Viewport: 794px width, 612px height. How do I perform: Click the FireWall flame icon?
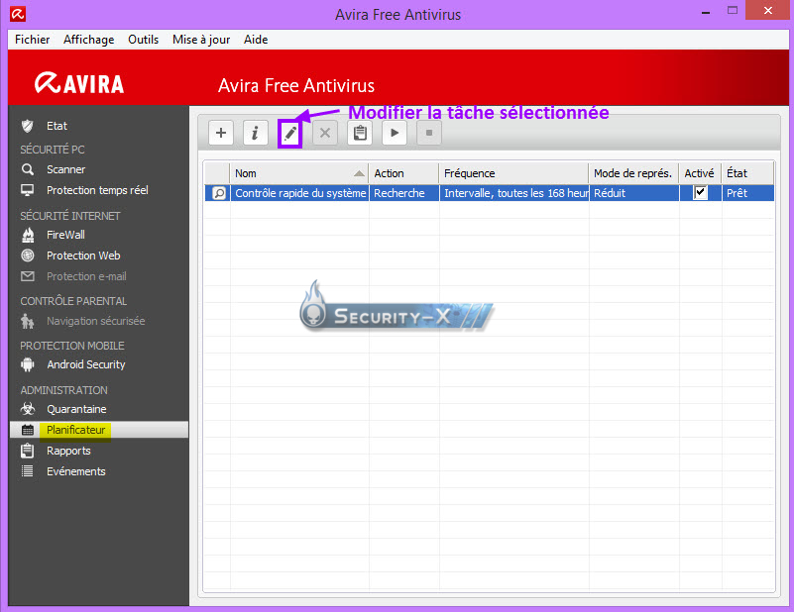click(28, 235)
